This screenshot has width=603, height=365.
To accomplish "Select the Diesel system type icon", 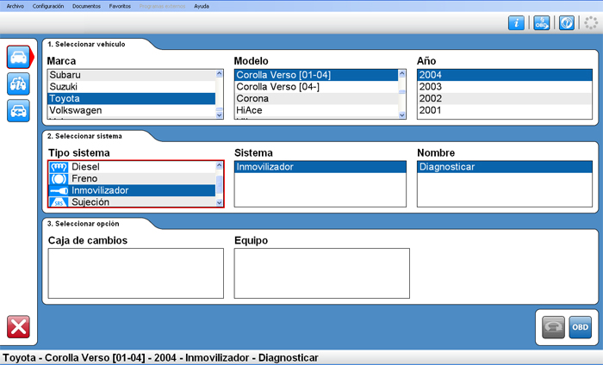I will [59, 167].
